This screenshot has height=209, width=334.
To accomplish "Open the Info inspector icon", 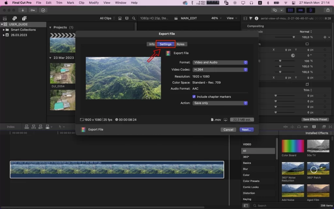I will click(256, 18).
